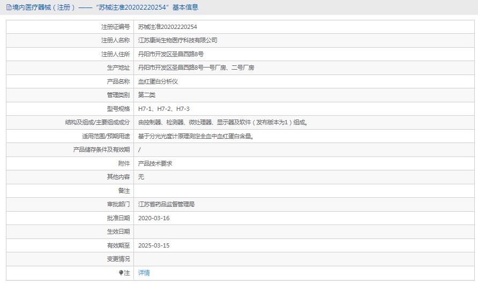Select the header title 境内医疗器械（注册）基本信息
Screen dimensions: 478x284
click(105, 8)
